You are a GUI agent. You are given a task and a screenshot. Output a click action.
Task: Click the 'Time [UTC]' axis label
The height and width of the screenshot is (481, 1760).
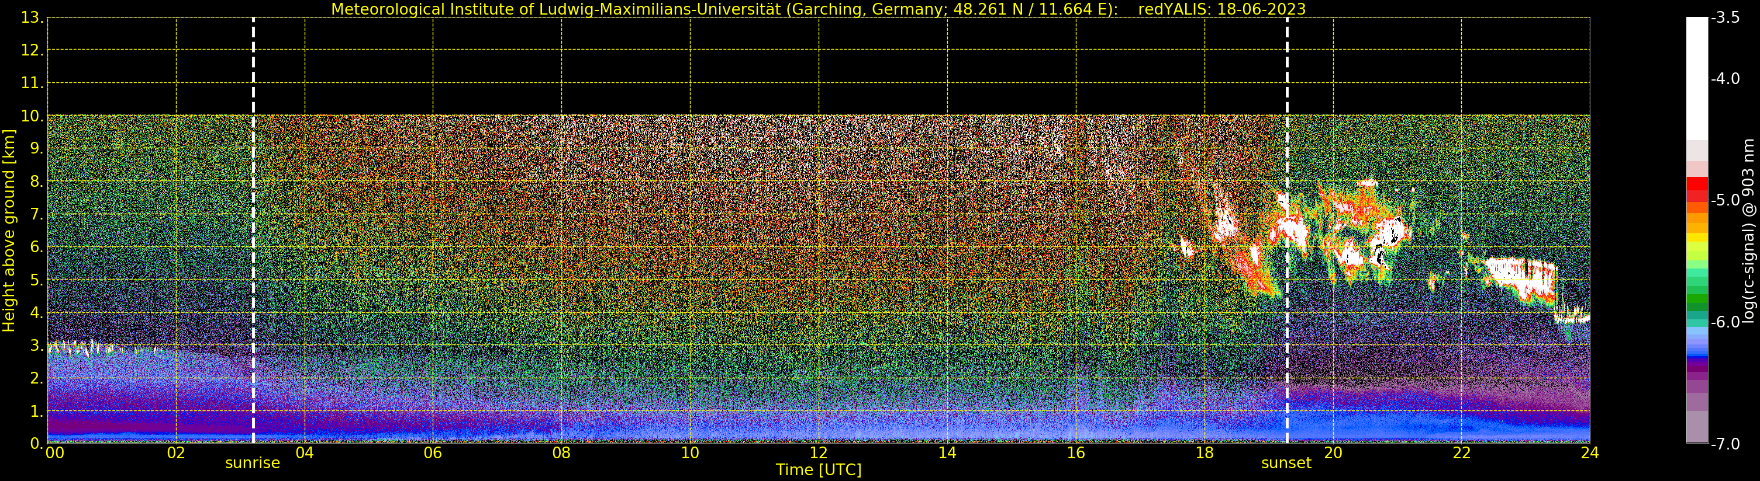(x=819, y=470)
